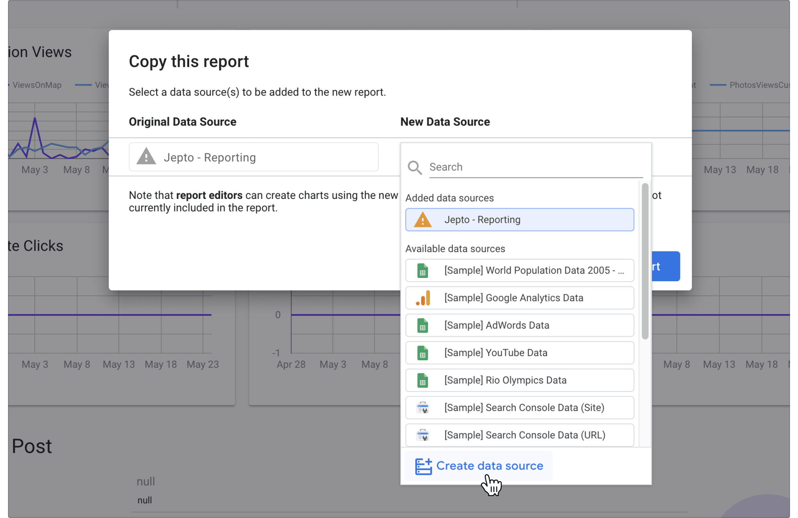Screen dimensions: 798x518
Task: Click Search Console icon for URL data
Action: tap(423, 435)
